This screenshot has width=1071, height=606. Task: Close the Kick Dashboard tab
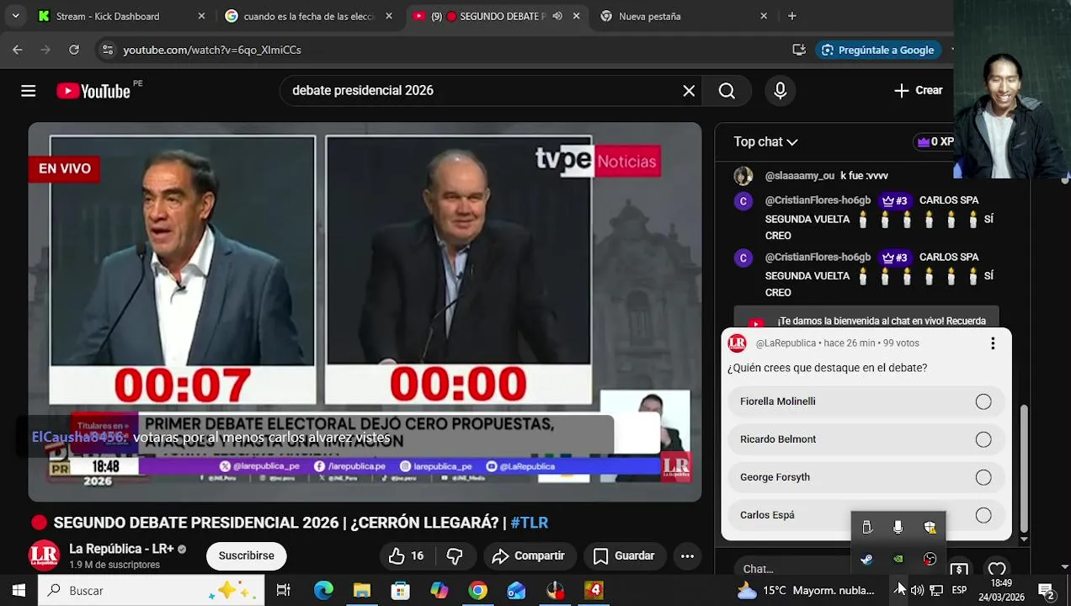[x=201, y=16]
